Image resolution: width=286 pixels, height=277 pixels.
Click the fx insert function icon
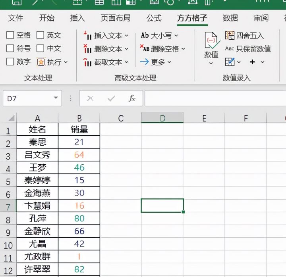tap(132, 98)
